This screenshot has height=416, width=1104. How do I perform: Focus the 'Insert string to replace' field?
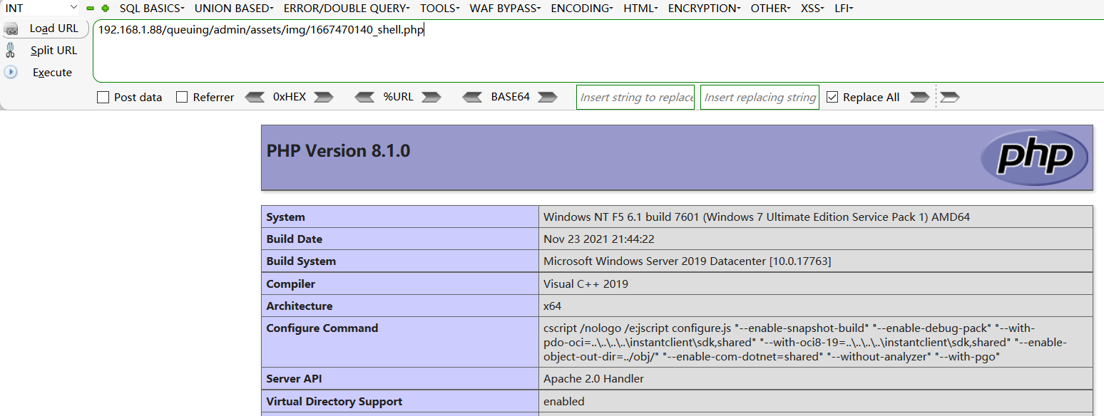coord(635,98)
